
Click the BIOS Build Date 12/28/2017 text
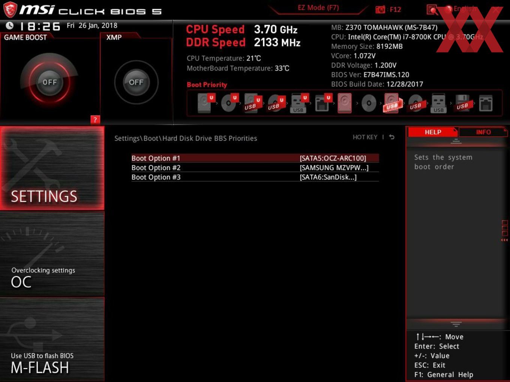tap(377, 84)
